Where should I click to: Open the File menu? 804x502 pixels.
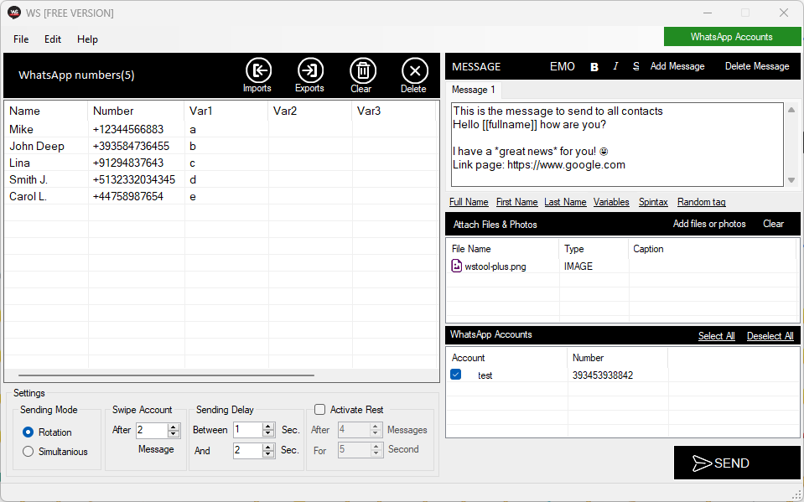click(21, 39)
